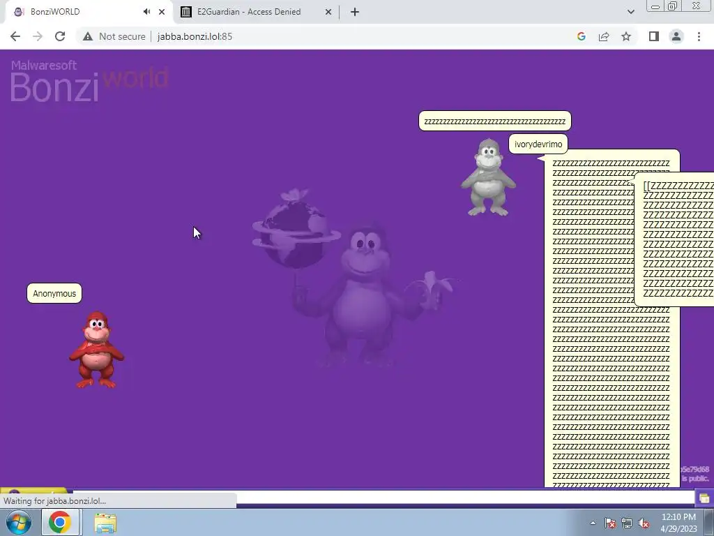
Task: Click the Action Center flag tray icon
Action: (609, 523)
